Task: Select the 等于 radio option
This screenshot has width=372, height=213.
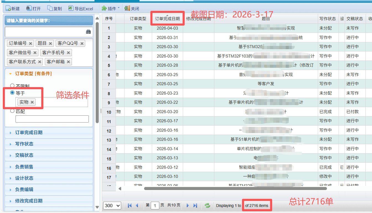Action: point(12,93)
